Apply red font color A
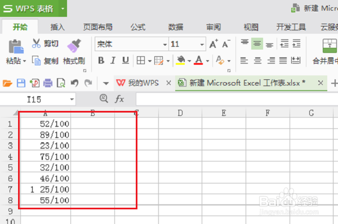The width and height of the screenshot is (338, 224). [198, 61]
